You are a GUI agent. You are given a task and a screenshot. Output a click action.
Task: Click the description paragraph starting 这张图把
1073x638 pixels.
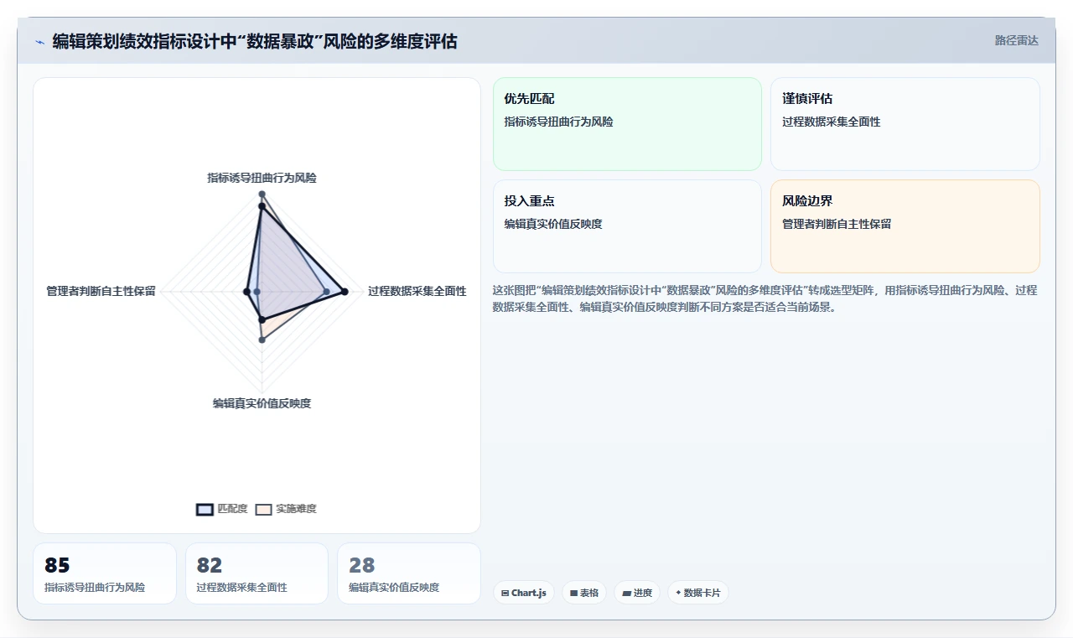pyautogui.click(x=765, y=298)
